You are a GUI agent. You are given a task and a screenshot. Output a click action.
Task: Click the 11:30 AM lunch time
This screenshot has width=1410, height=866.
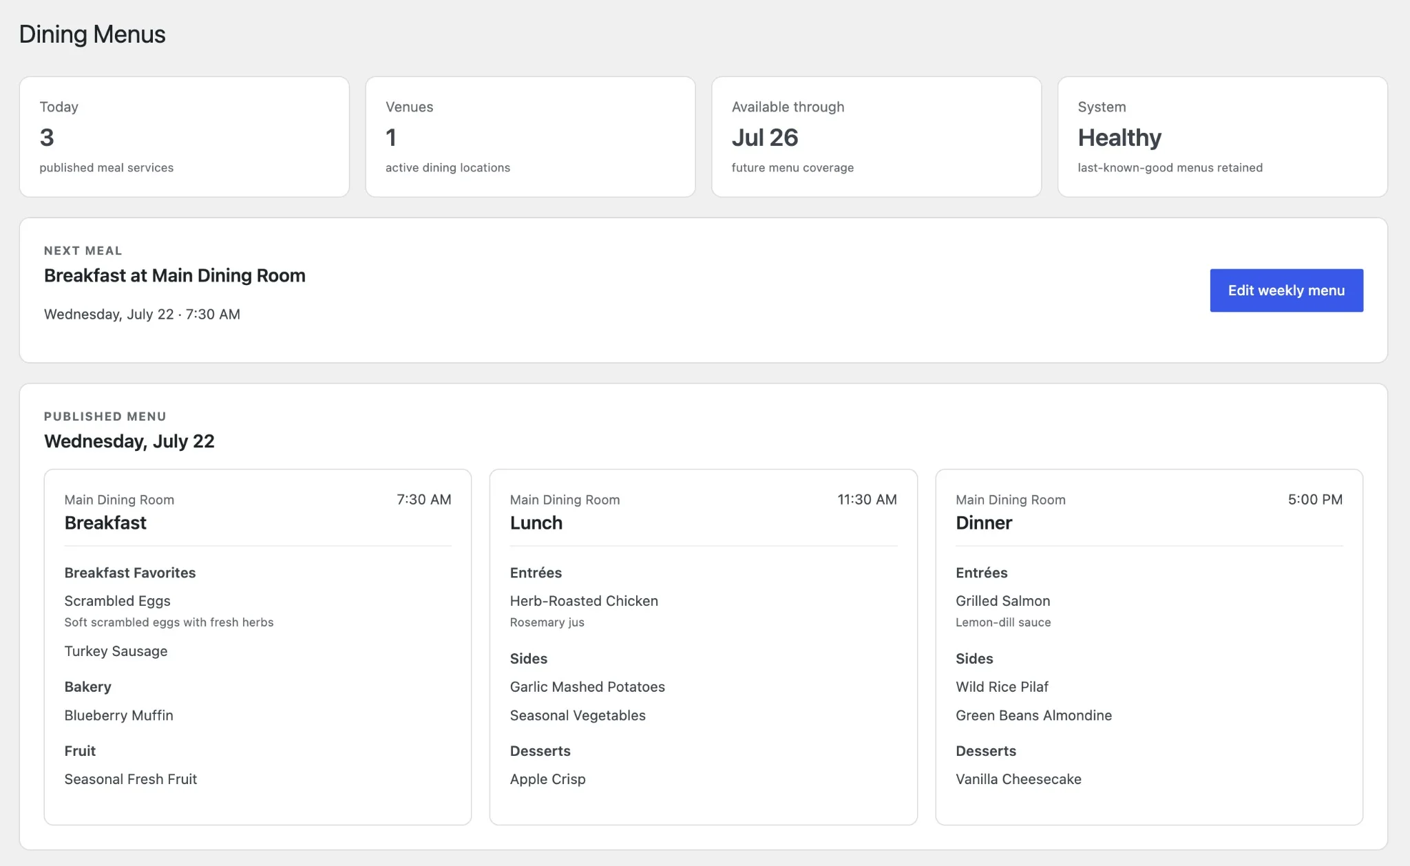click(867, 500)
